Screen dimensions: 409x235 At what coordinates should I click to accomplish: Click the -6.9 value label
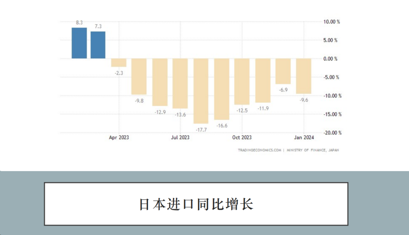tap(283, 90)
